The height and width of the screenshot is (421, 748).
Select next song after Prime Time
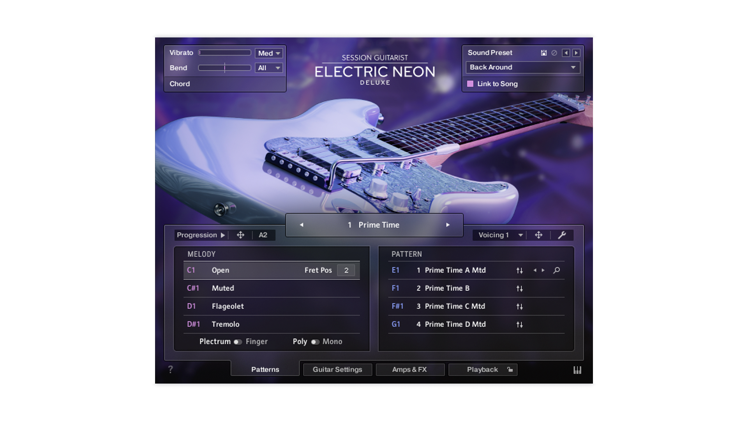click(448, 225)
